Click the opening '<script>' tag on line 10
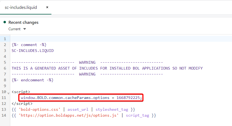 [21, 92]
